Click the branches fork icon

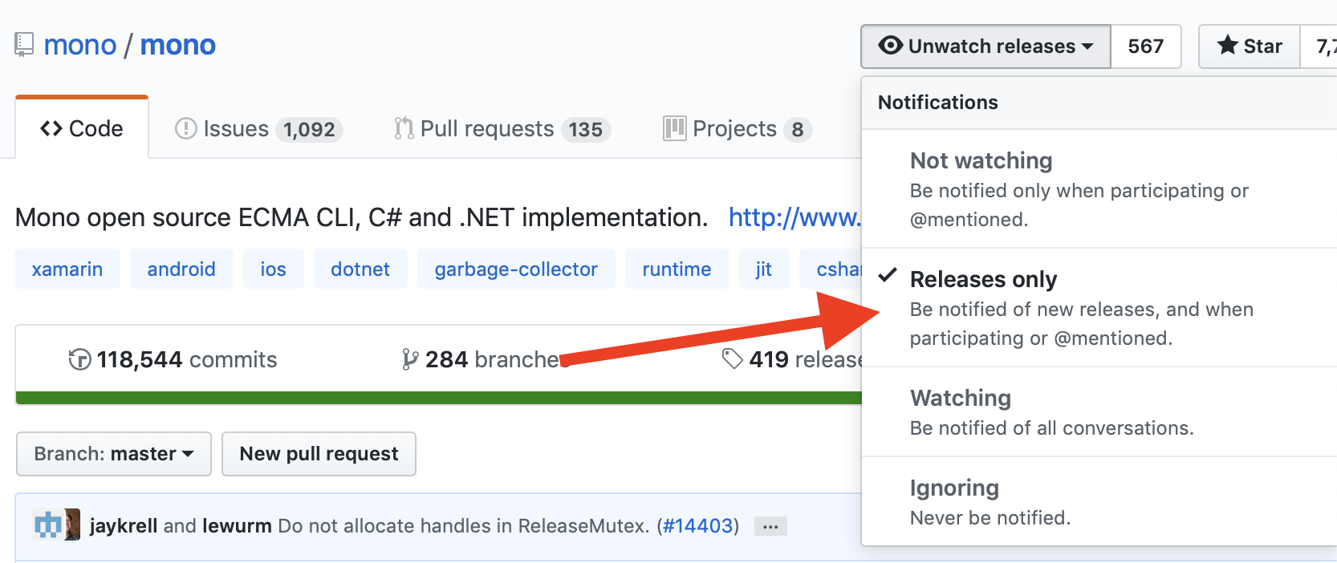410,359
